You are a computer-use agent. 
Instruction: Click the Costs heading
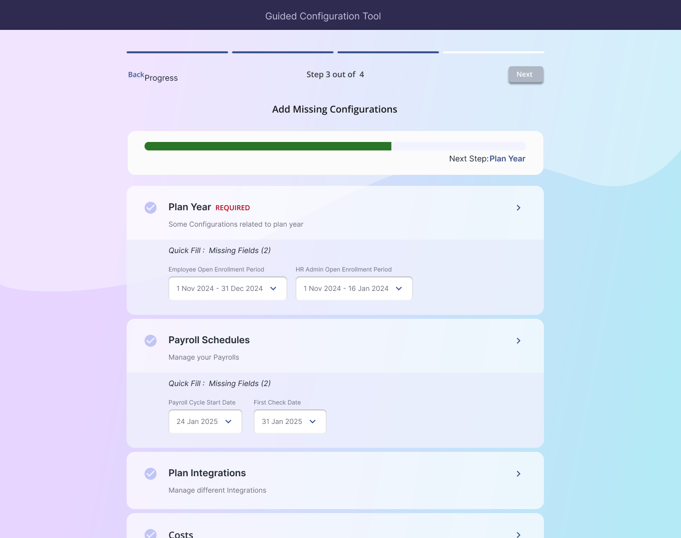click(180, 534)
